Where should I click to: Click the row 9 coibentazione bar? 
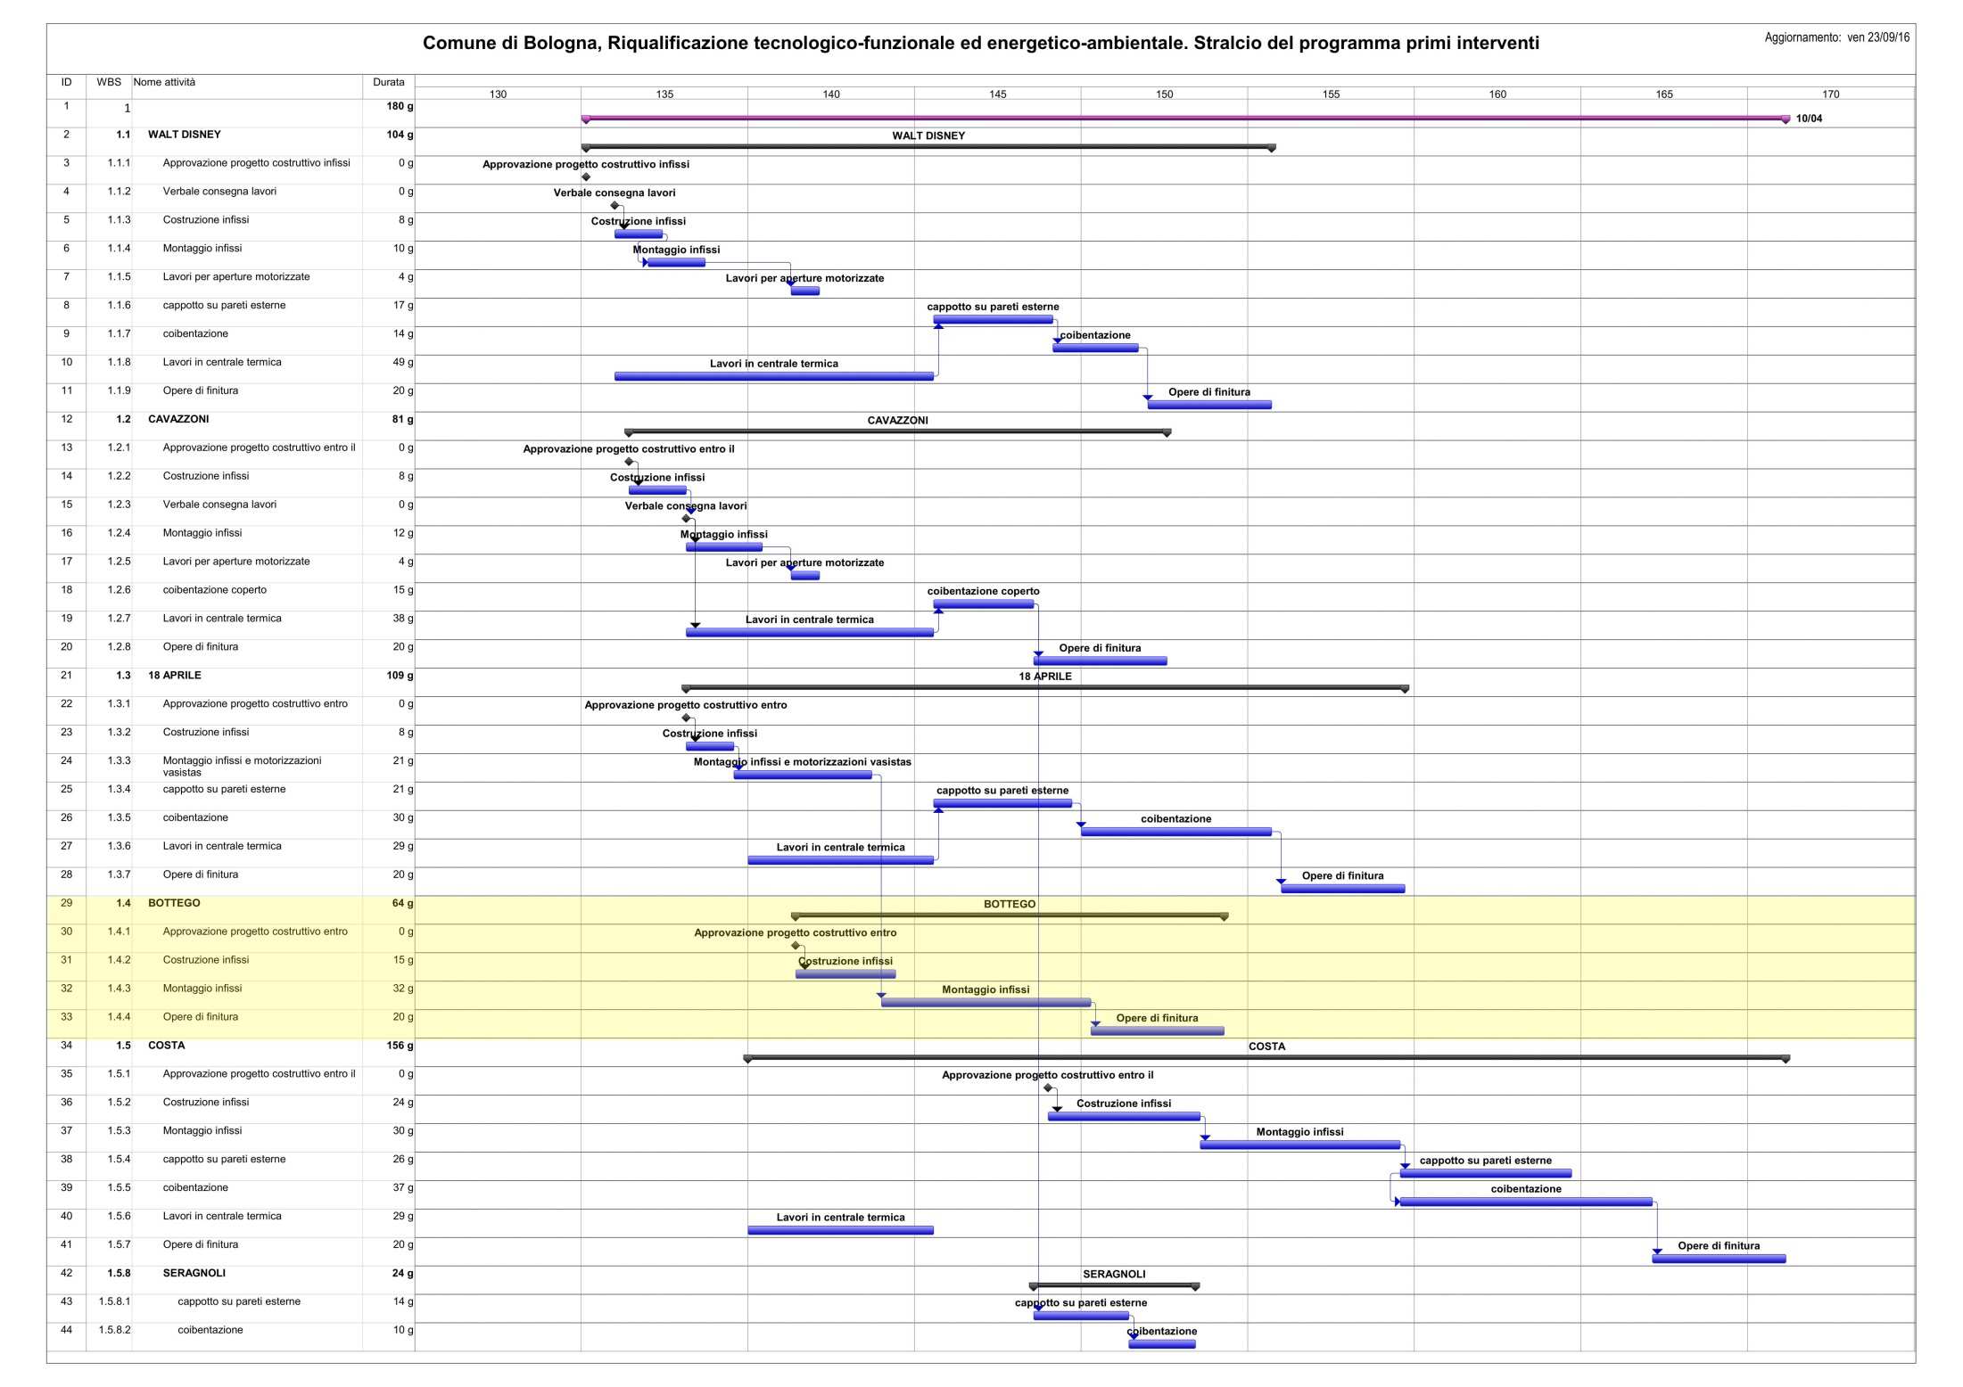click(x=1095, y=348)
